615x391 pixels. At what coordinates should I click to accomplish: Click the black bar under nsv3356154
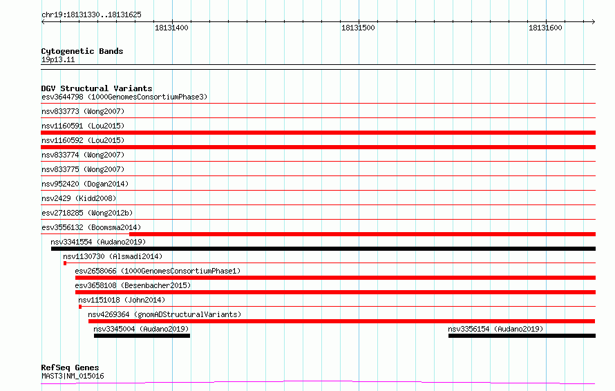[522, 336]
